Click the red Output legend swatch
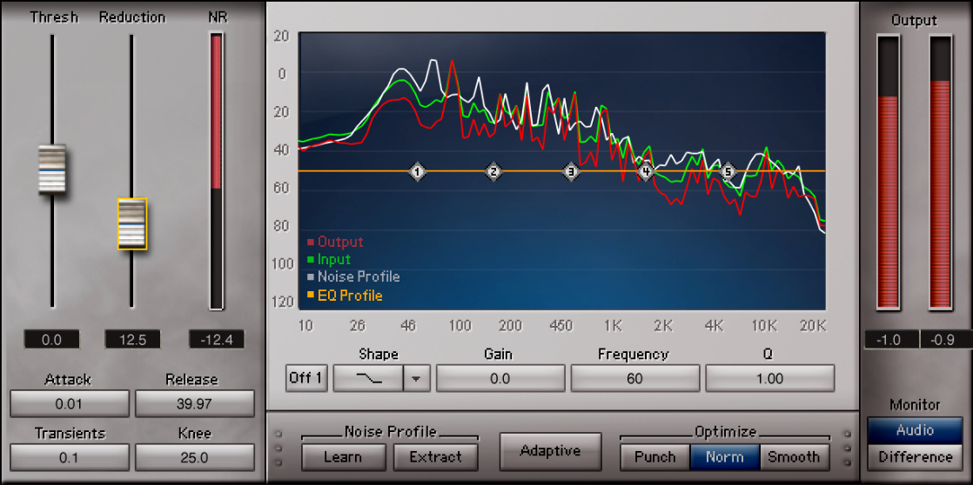The height and width of the screenshot is (485, 973). [311, 242]
